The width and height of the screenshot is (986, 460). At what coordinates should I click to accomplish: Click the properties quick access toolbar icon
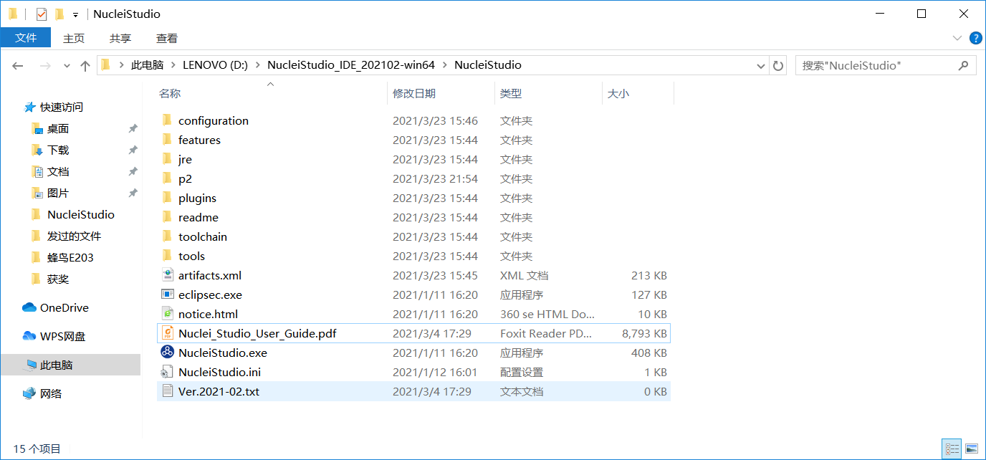pyautogui.click(x=42, y=14)
